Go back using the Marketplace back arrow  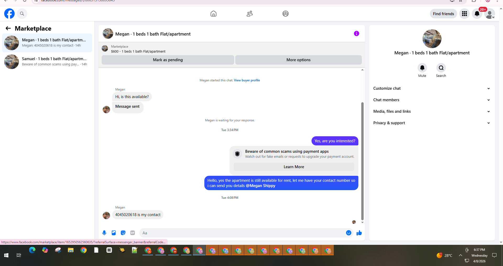pyautogui.click(x=8, y=28)
